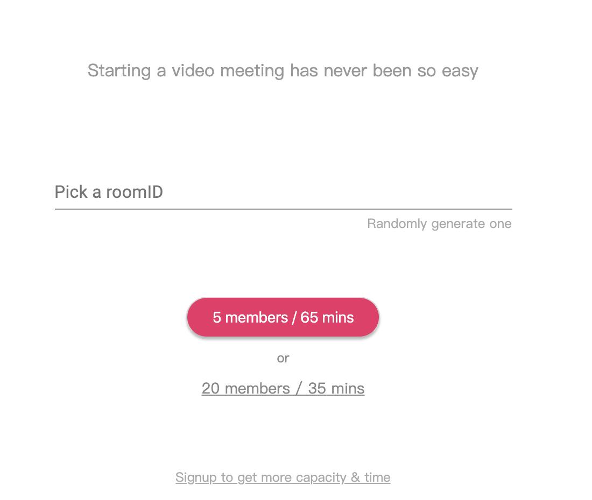Start a 5 members / 65 mins meeting

click(283, 317)
